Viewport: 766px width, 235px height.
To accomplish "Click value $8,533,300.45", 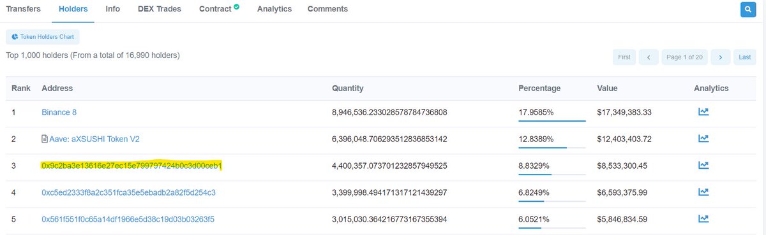I will 622,166.
